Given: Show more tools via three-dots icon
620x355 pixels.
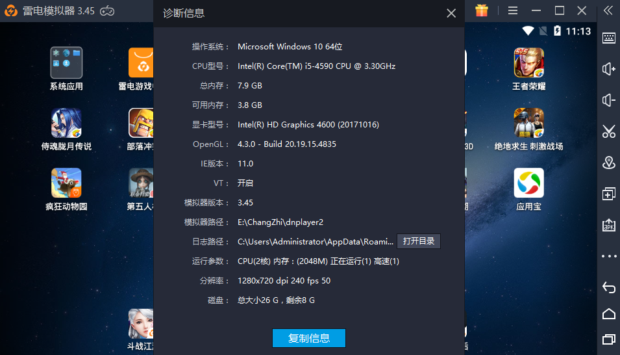Looking at the screenshot, I should coord(608,256).
